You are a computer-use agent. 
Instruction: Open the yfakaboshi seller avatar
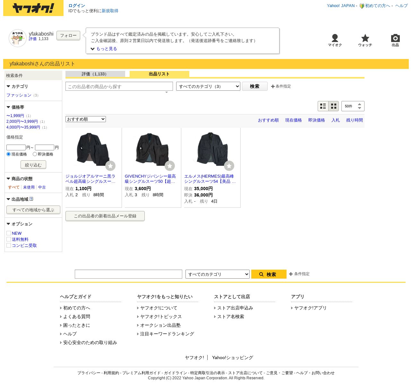pyautogui.click(x=18, y=38)
